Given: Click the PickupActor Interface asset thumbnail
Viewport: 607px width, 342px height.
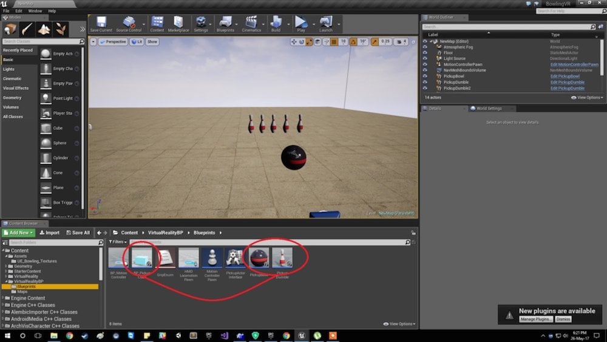Looking at the screenshot, I should 235,258.
